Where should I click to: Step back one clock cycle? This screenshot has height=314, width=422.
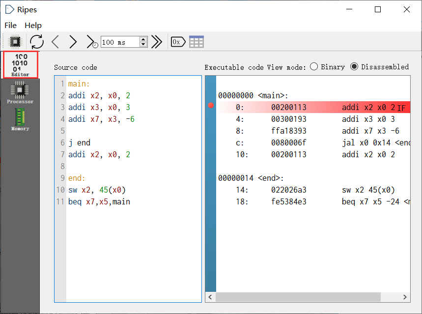click(x=55, y=42)
